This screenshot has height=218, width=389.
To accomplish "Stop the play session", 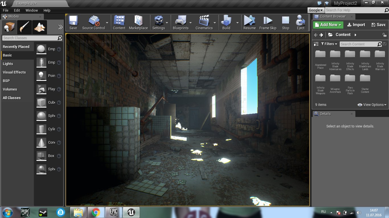I will tap(285, 22).
